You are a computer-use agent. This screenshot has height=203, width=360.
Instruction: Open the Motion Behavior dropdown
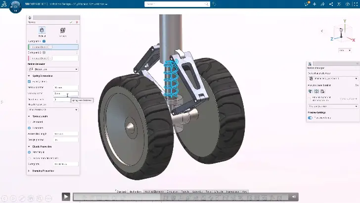tap(53, 69)
